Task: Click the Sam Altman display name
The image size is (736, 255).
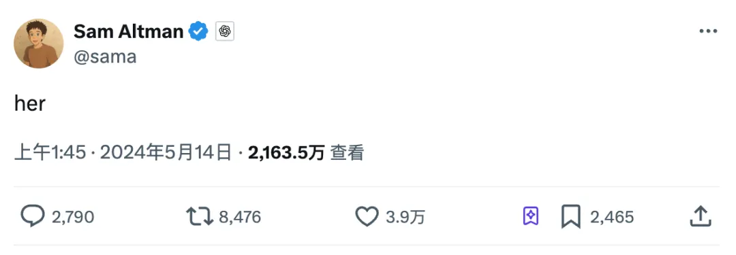Action: (129, 31)
